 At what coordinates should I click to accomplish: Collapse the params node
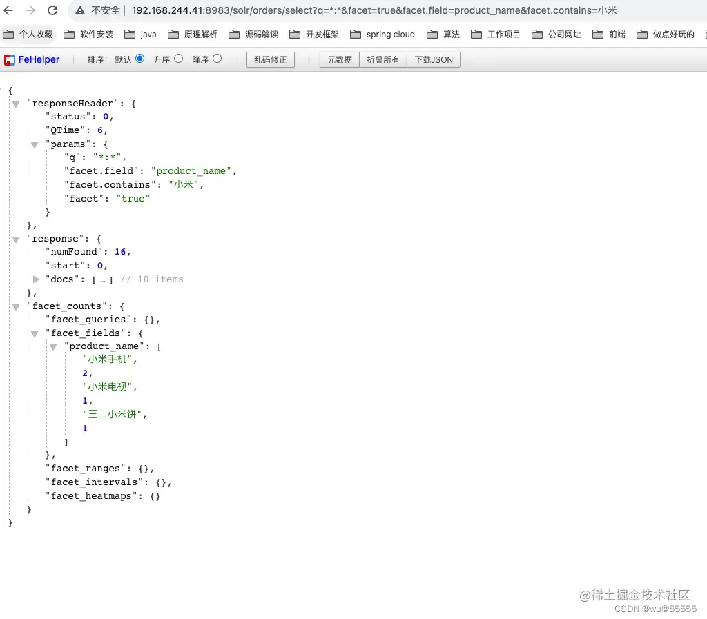pos(35,145)
